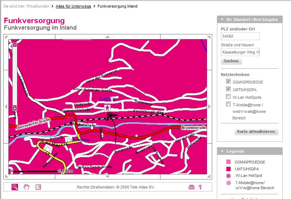Pan map south with bottom arrow

click(107, 177)
